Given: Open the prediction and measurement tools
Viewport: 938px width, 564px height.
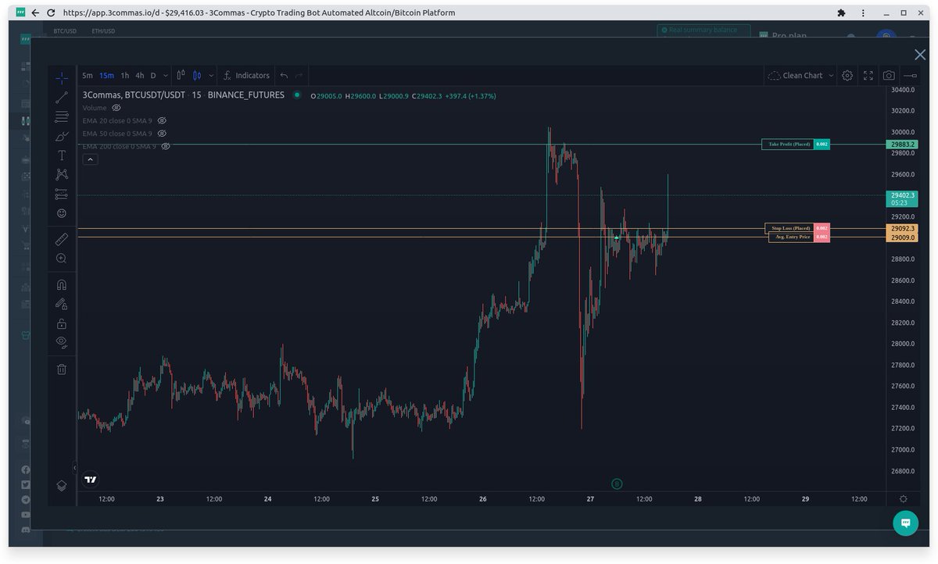Looking at the screenshot, I should point(62,194).
